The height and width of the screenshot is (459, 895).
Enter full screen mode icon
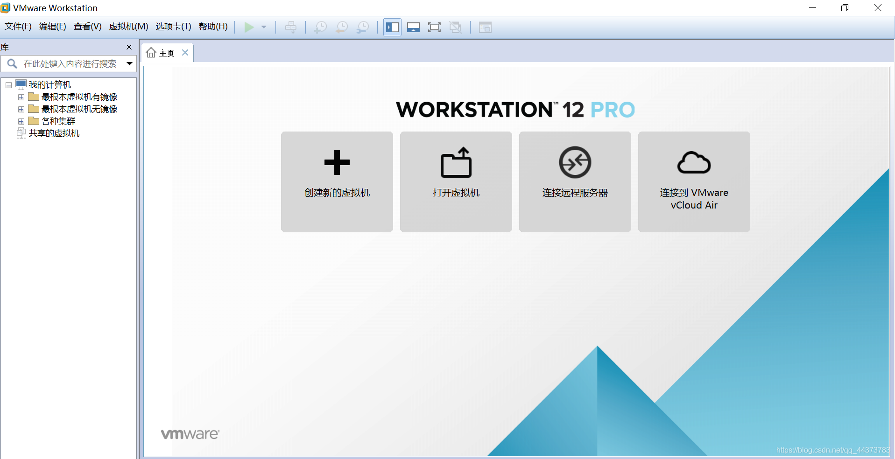tap(434, 27)
